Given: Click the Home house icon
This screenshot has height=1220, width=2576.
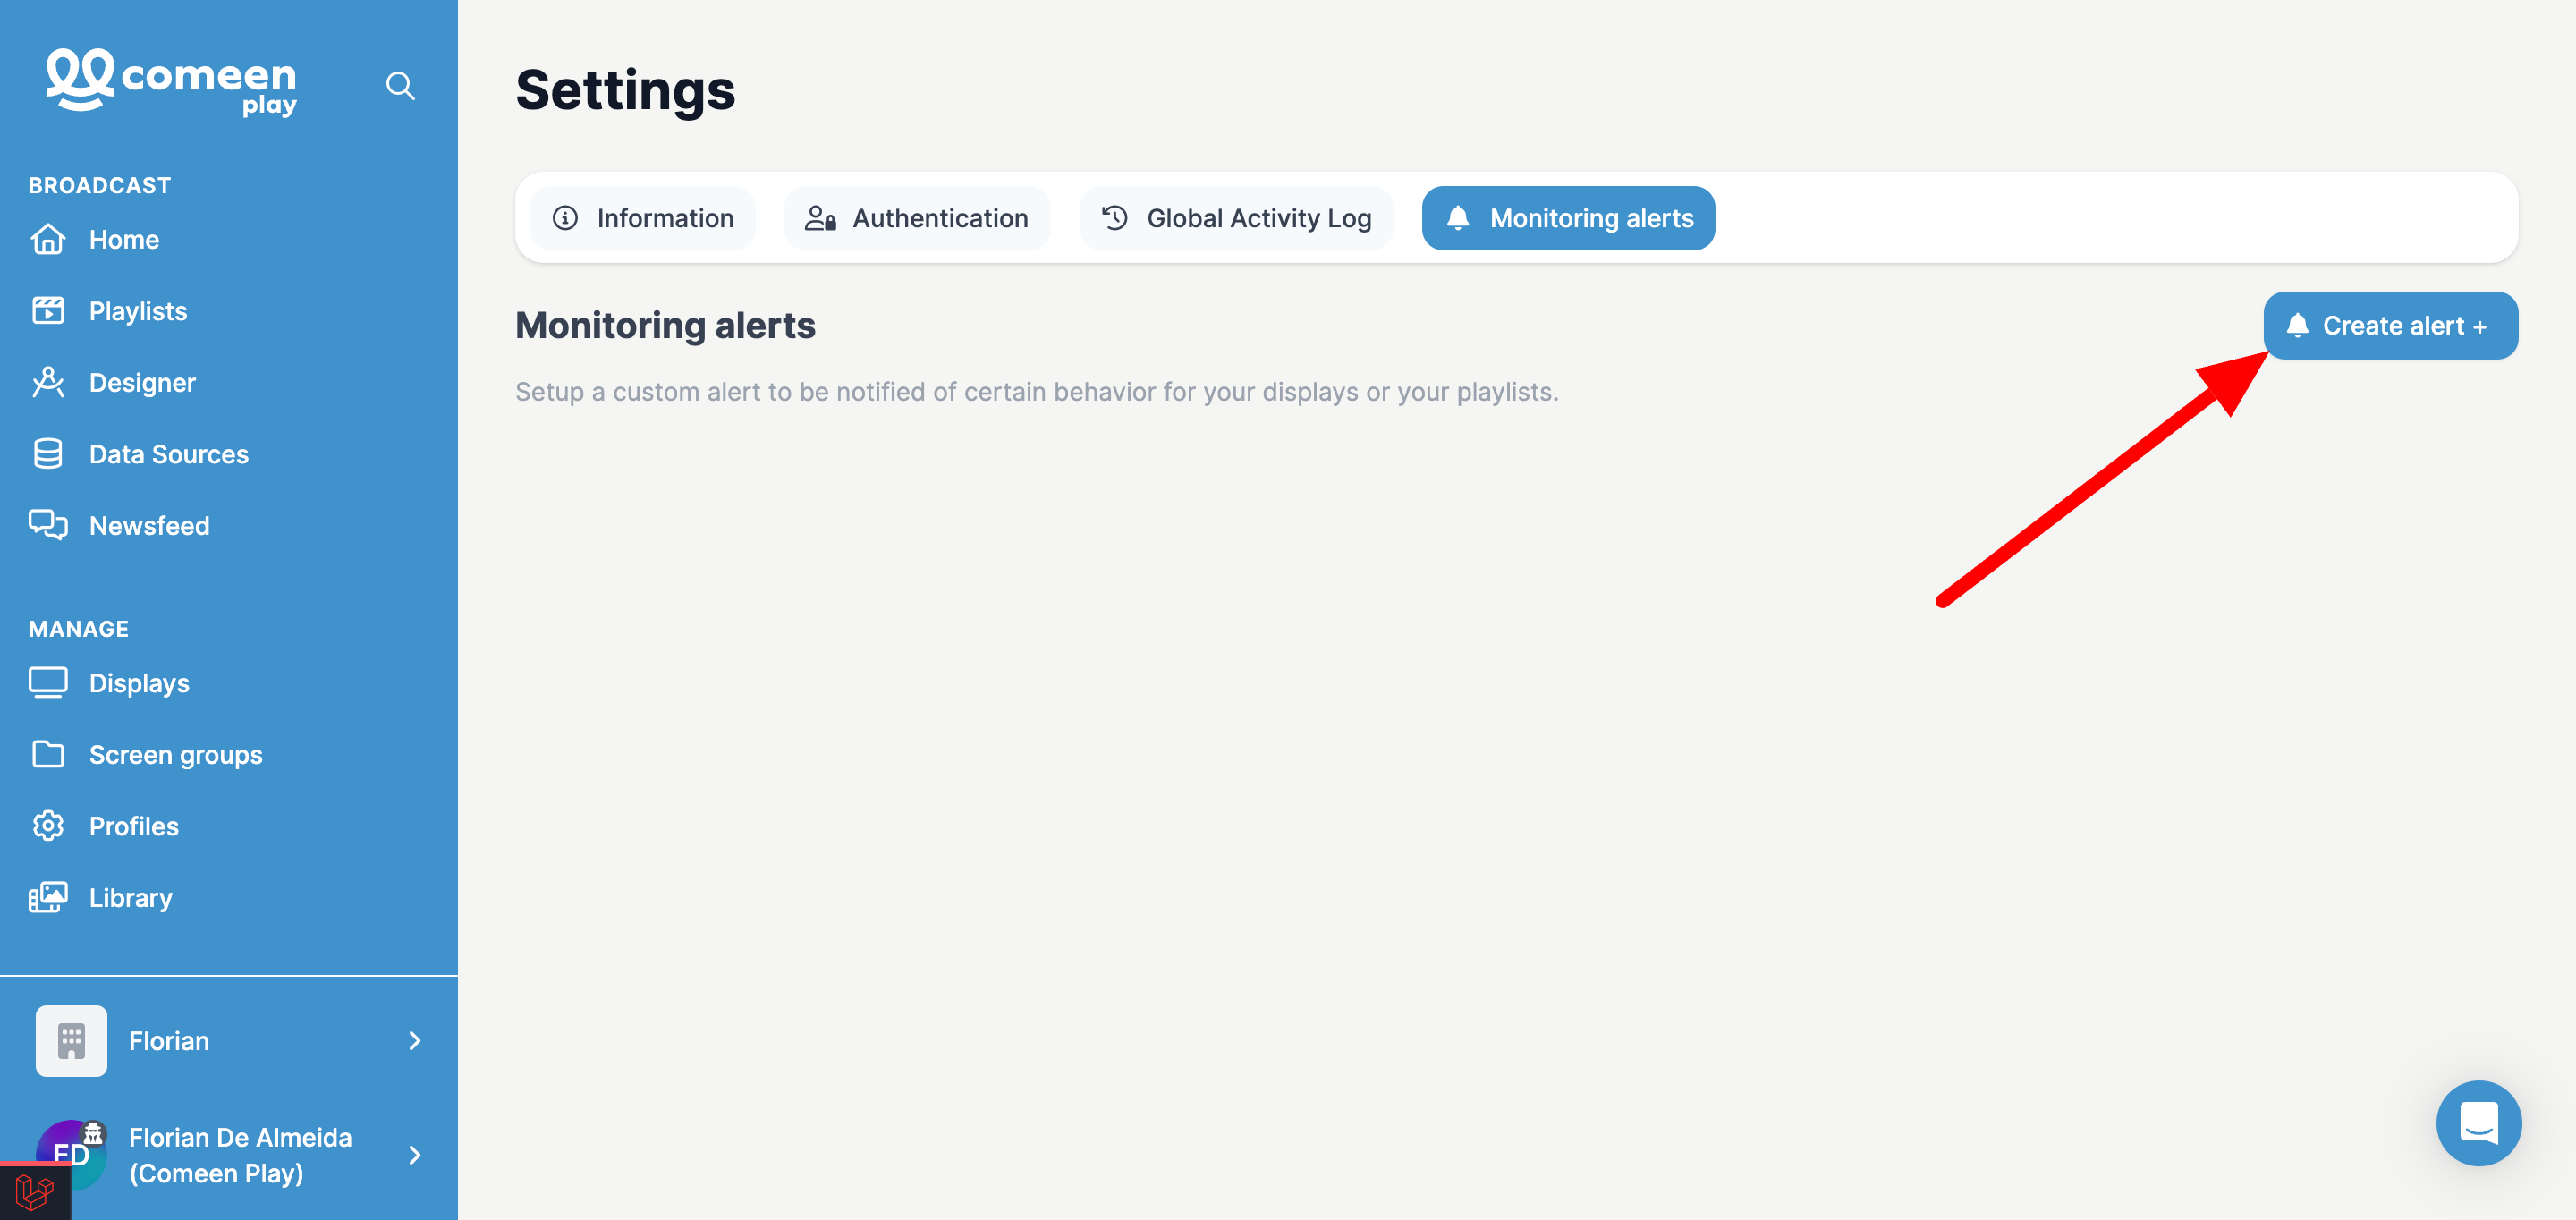Looking at the screenshot, I should 48,240.
